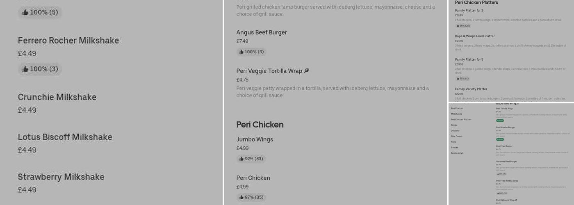Open Peri Chicken Platters category in sidebar
Image resolution: width=574 pixels, height=205 pixels.
[461, 120]
